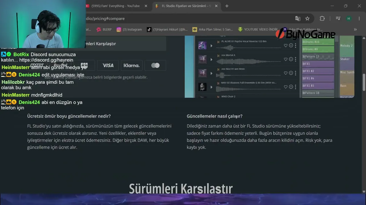Close the FL Studio Fiyatları tab
Screen dimensions: 366x205
[216, 6]
